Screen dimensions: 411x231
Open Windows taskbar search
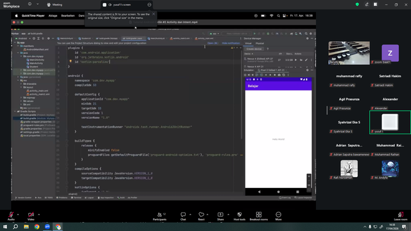[x=15, y=227]
